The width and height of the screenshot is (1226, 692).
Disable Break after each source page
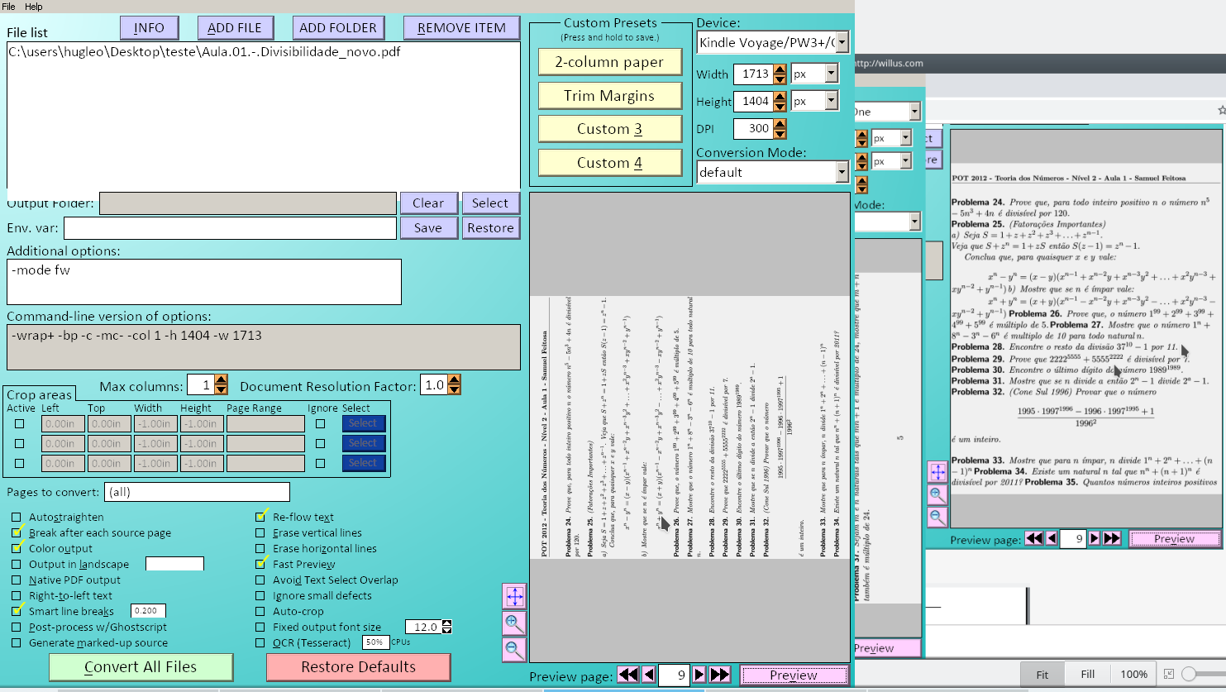pos(17,533)
